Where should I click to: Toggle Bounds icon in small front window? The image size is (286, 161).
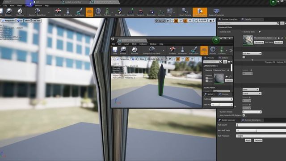[x=213, y=51]
